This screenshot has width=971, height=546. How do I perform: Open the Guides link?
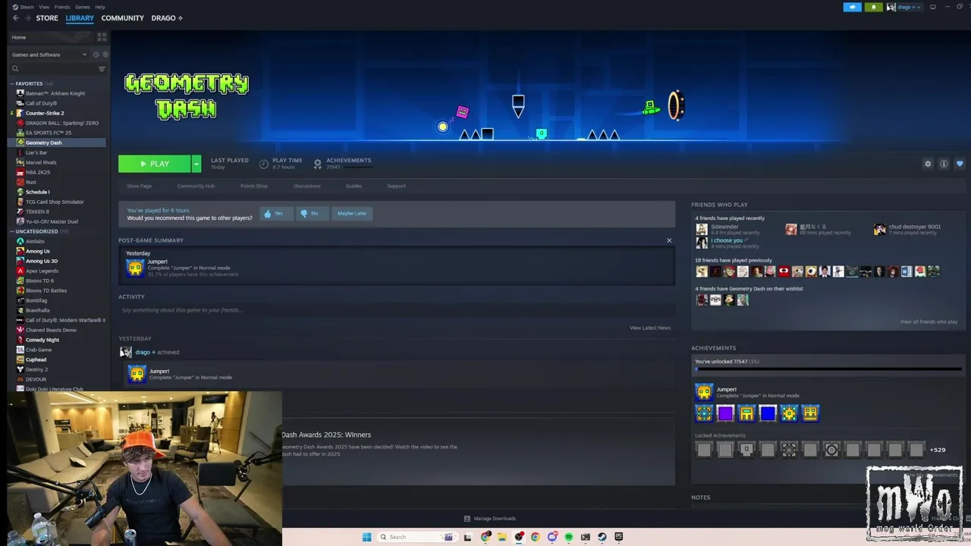coord(354,186)
